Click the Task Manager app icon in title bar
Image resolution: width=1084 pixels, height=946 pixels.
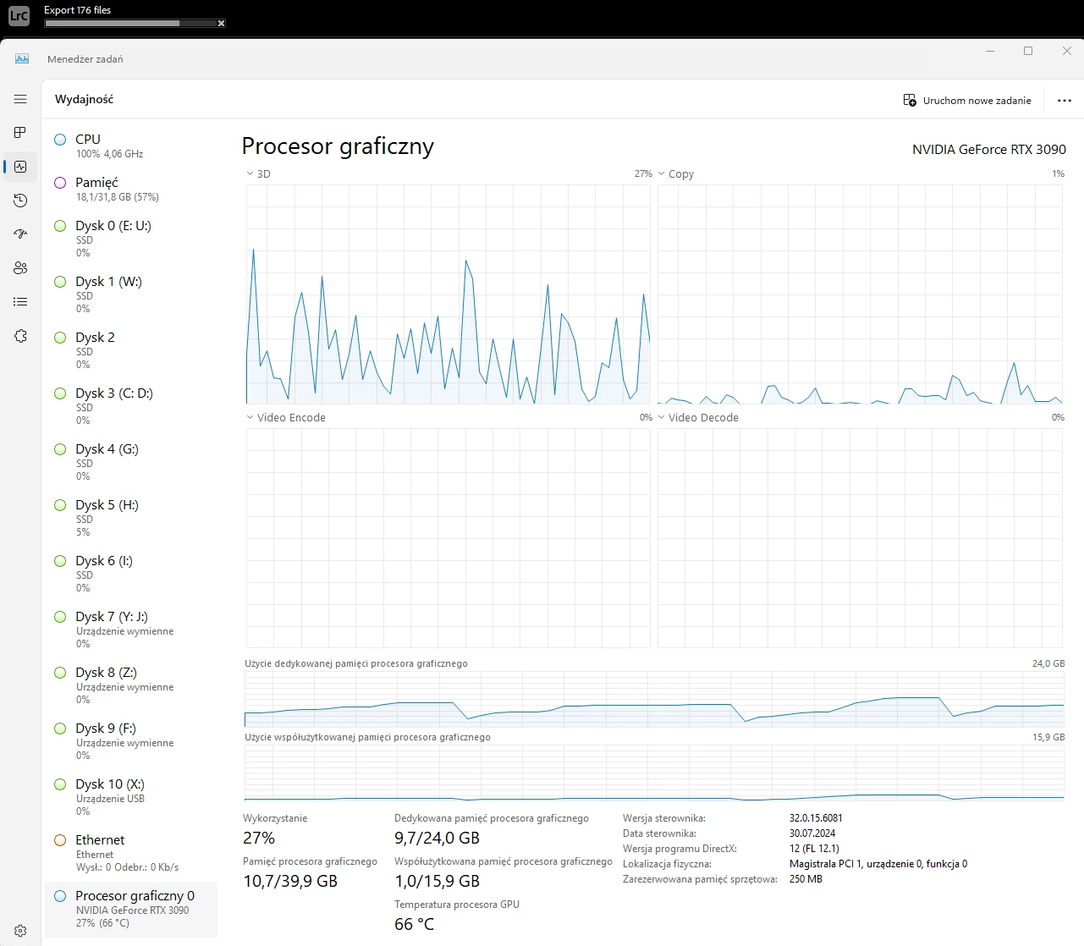click(x=22, y=58)
